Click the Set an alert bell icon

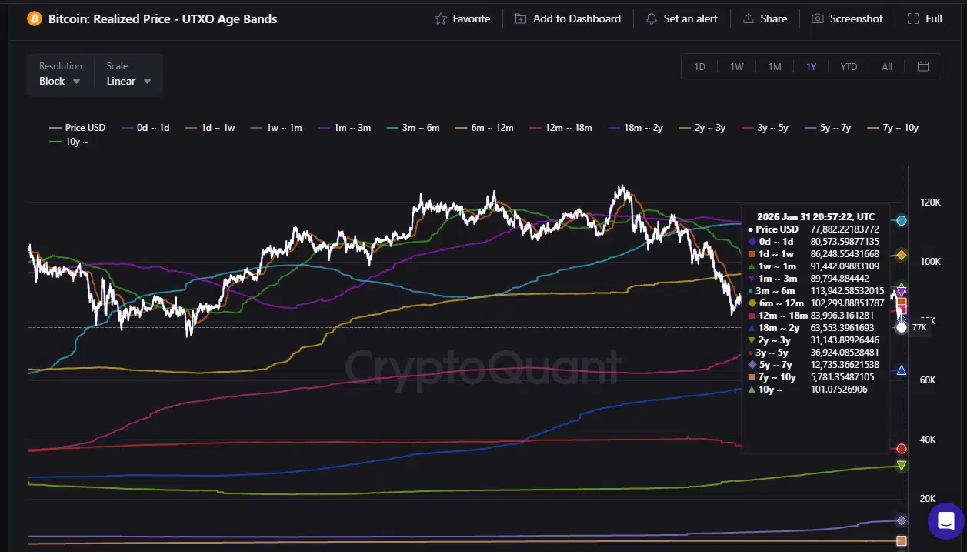(652, 18)
